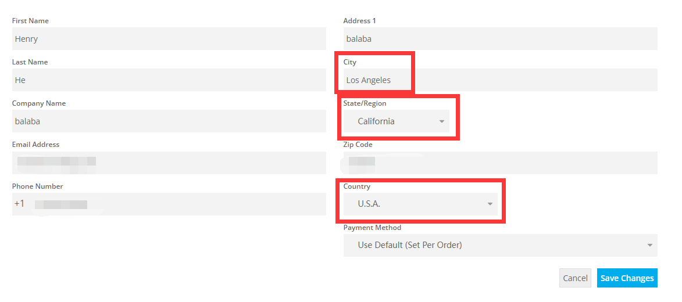The height and width of the screenshot is (302, 682).
Task: Click the Email Address label text
Action: coord(35,145)
